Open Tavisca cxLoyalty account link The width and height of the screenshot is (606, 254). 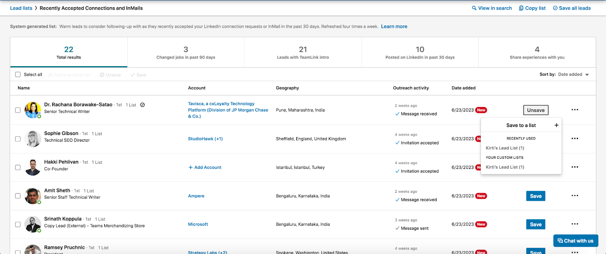[x=228, y=110]
